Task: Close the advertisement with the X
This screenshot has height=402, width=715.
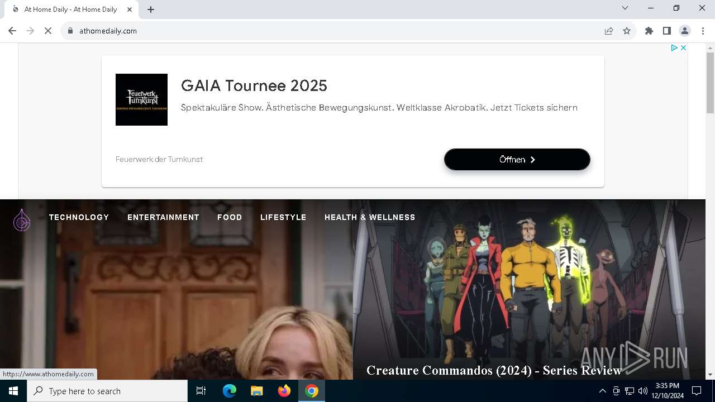Action: click(683, 48)
